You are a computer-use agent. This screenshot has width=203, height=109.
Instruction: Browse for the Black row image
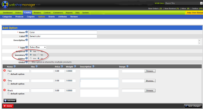click(x=150, y=90)
